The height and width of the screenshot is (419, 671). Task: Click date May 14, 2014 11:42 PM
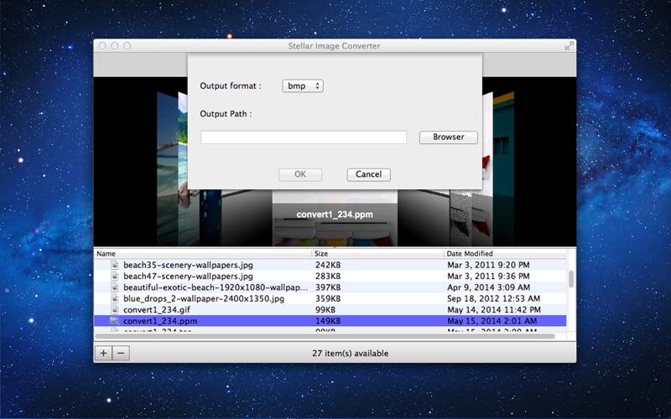pyautogui.click(x=494, y=309)
